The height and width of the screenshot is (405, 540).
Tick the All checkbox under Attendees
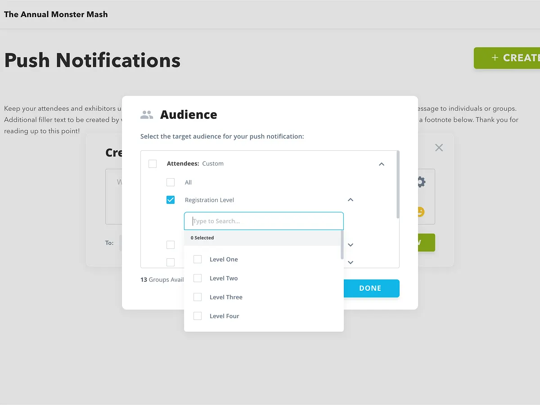171,182
